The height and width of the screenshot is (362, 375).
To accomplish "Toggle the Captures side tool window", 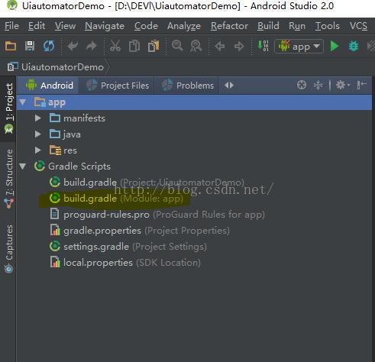I will point(9,248).
